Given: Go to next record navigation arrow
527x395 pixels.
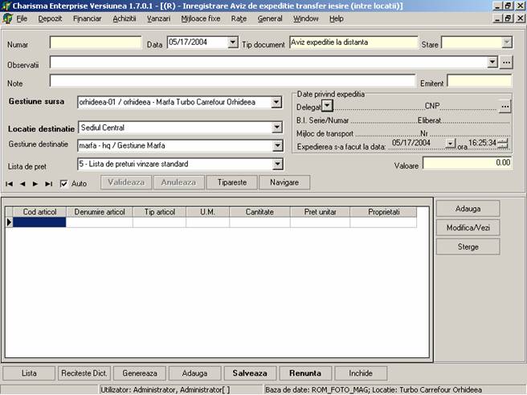Looking at the screenshot, I should click(x=35, y=184).
